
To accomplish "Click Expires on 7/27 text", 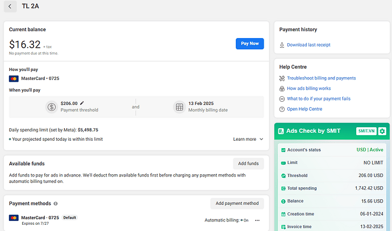I will click(x=35, y=224).
